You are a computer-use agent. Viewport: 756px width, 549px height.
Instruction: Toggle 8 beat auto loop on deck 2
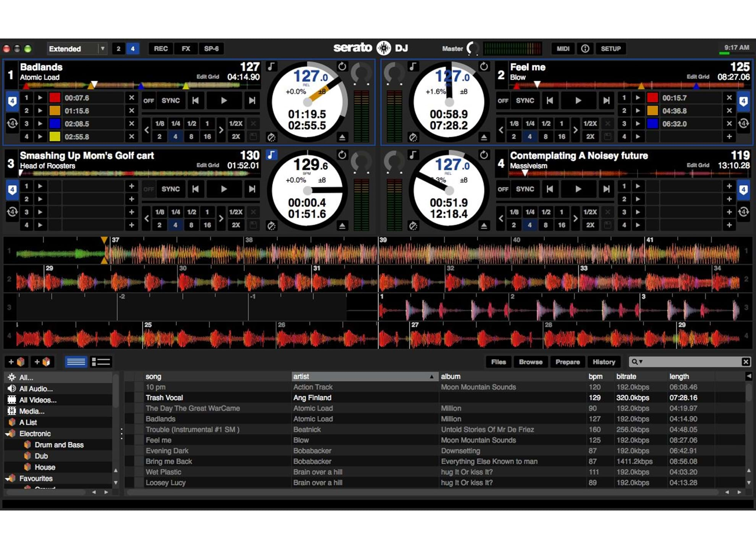546,136
